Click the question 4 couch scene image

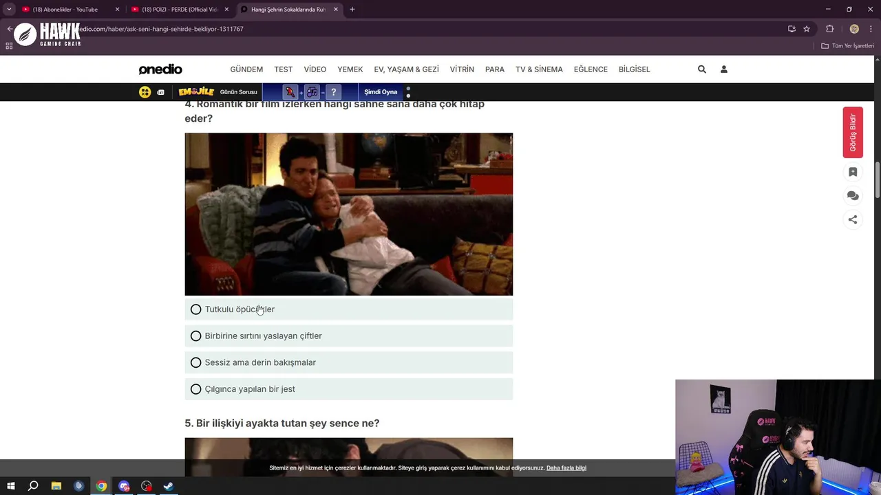[x=349, y=214]
